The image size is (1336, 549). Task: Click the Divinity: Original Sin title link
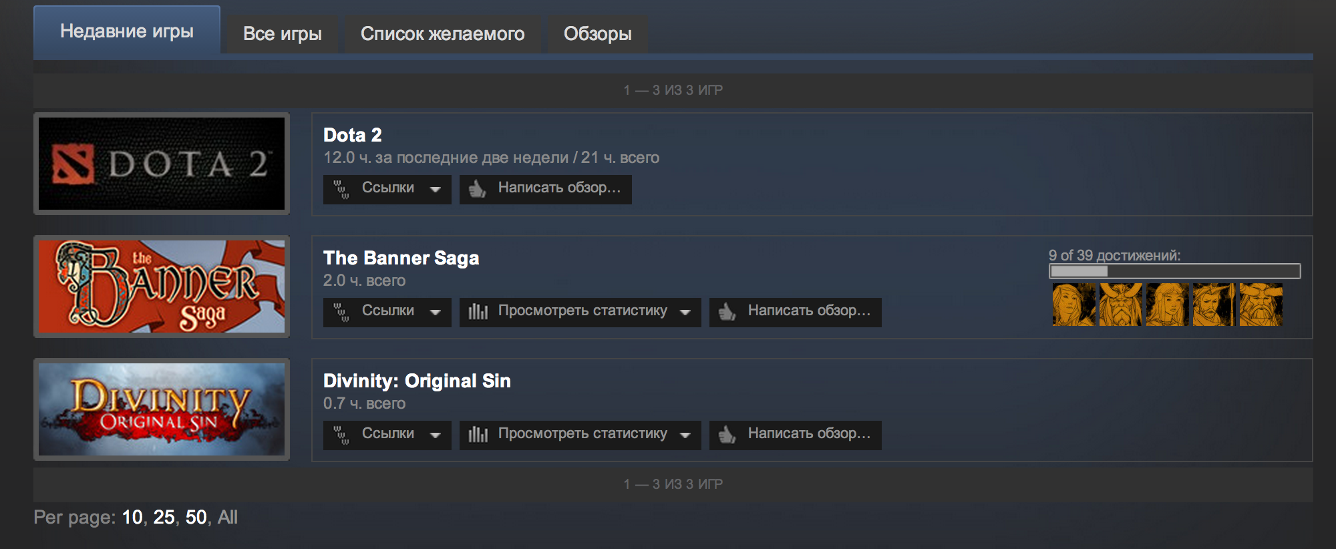coord(417,381)
